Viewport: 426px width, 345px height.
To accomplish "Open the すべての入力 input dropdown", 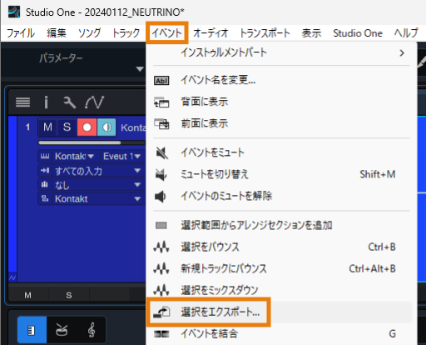I will tap(92, 171).
